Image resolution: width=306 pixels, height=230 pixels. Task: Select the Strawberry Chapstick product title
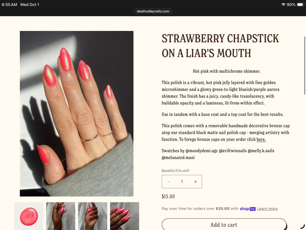(x=220, y=46)
